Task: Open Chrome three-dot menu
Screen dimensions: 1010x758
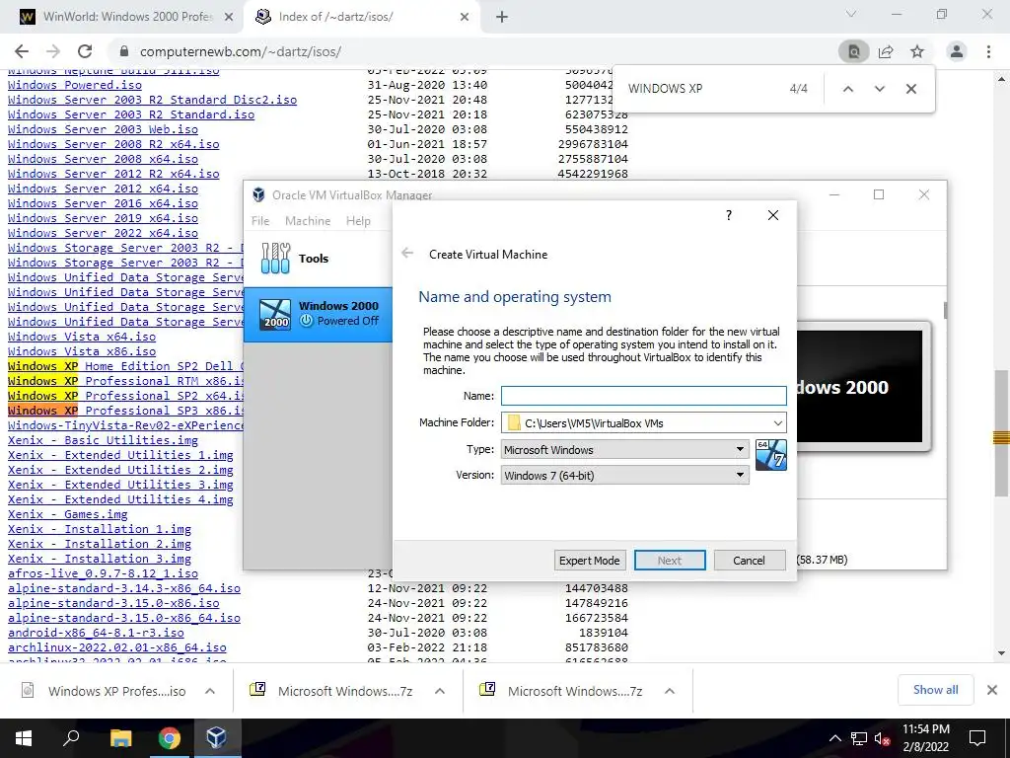Action: click(x=988, y=51)
